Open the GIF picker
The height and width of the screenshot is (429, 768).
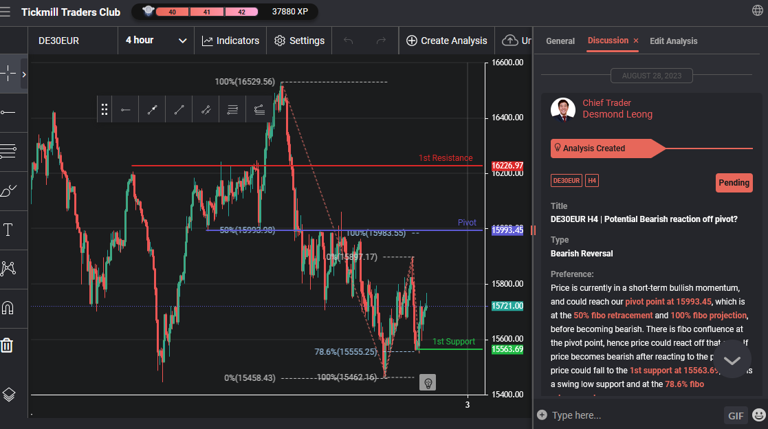click(x=736, y=416)
